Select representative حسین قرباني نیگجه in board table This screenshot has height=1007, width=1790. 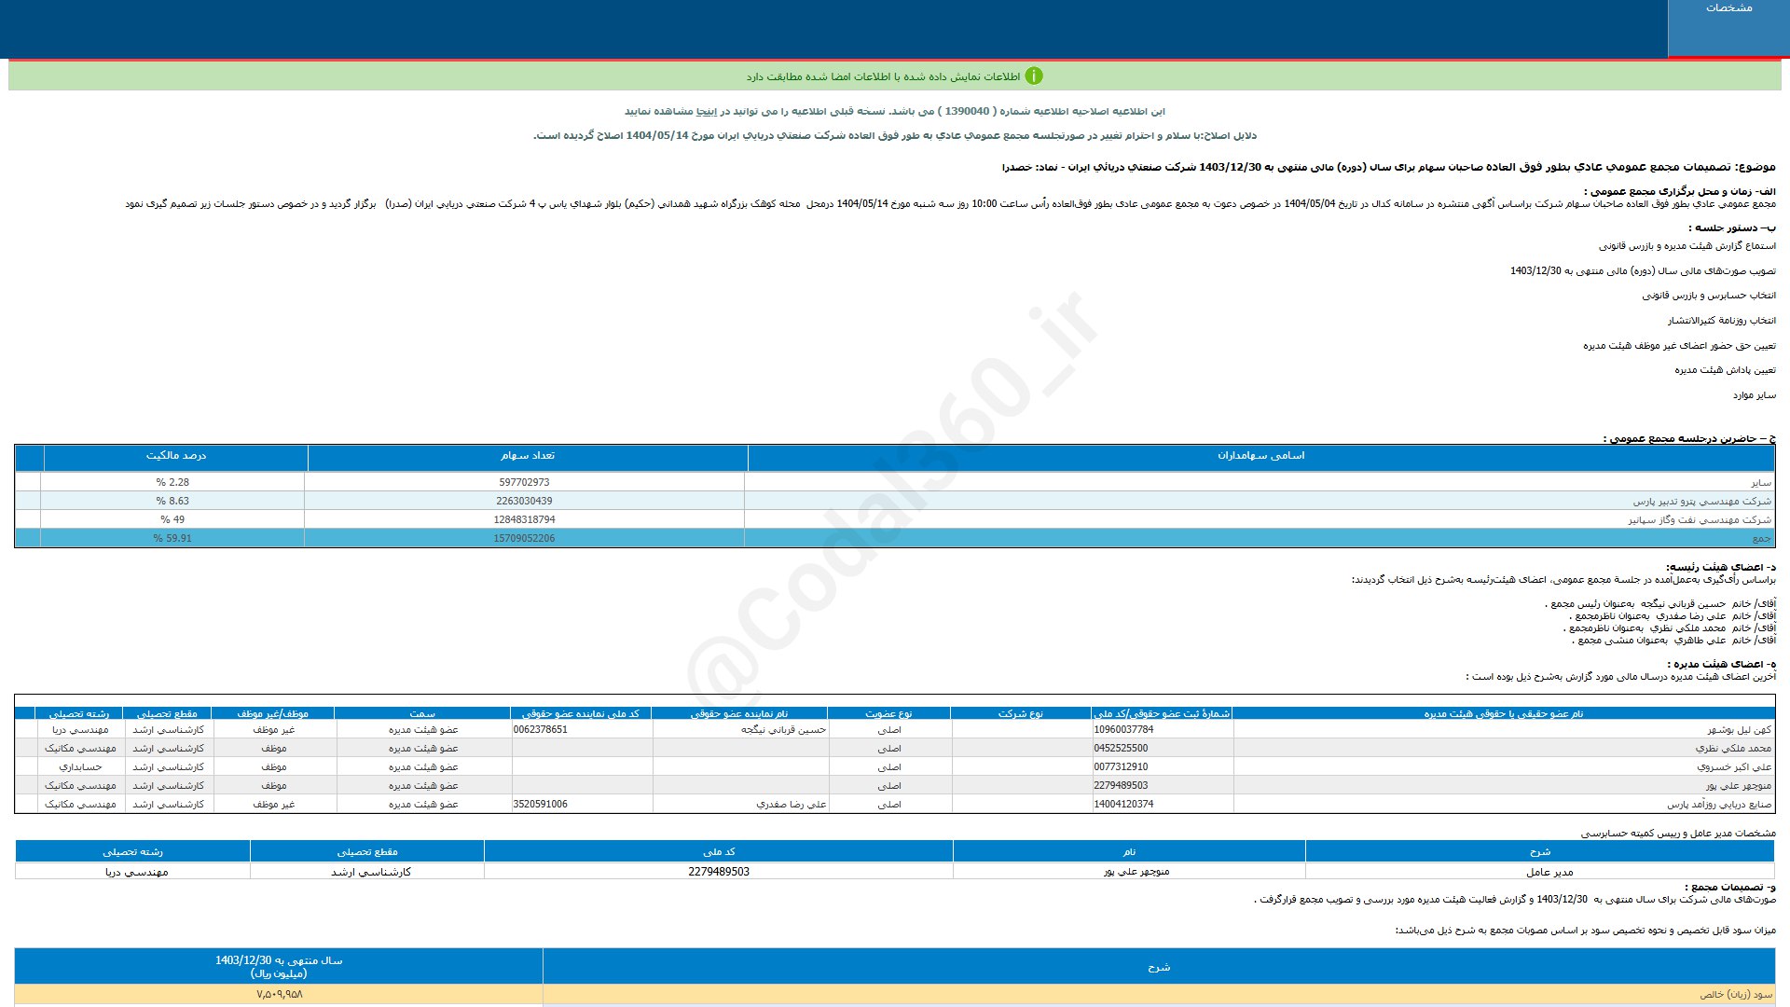point(784,730)
